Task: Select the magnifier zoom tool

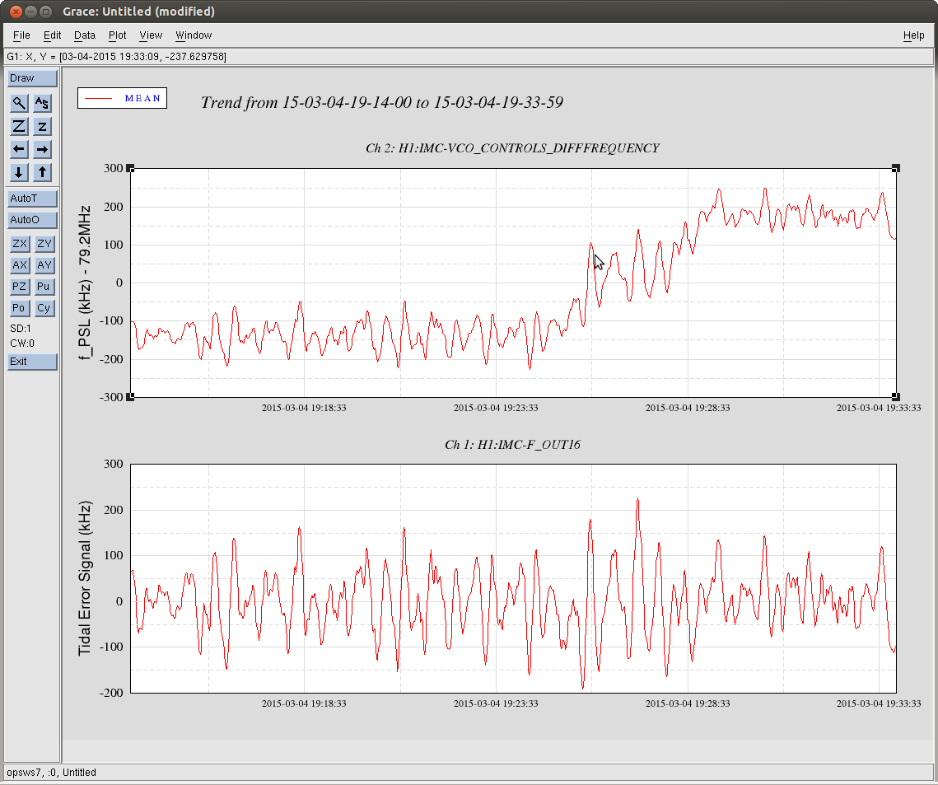Action: pyautogui.click(x=19, y=103)
